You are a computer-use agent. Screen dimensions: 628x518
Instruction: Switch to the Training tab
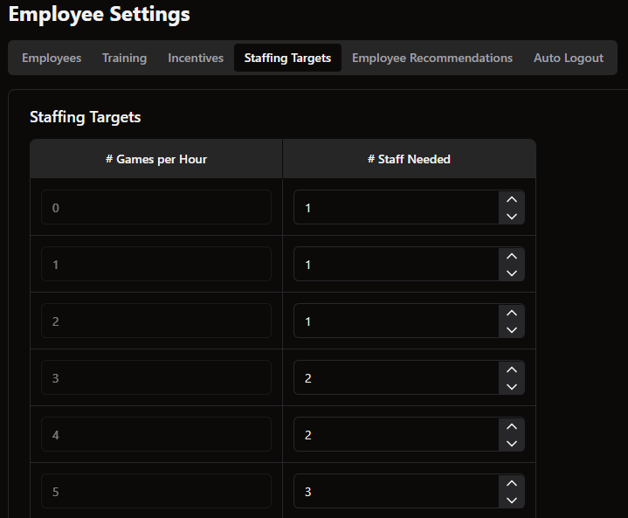coord(124,58)
